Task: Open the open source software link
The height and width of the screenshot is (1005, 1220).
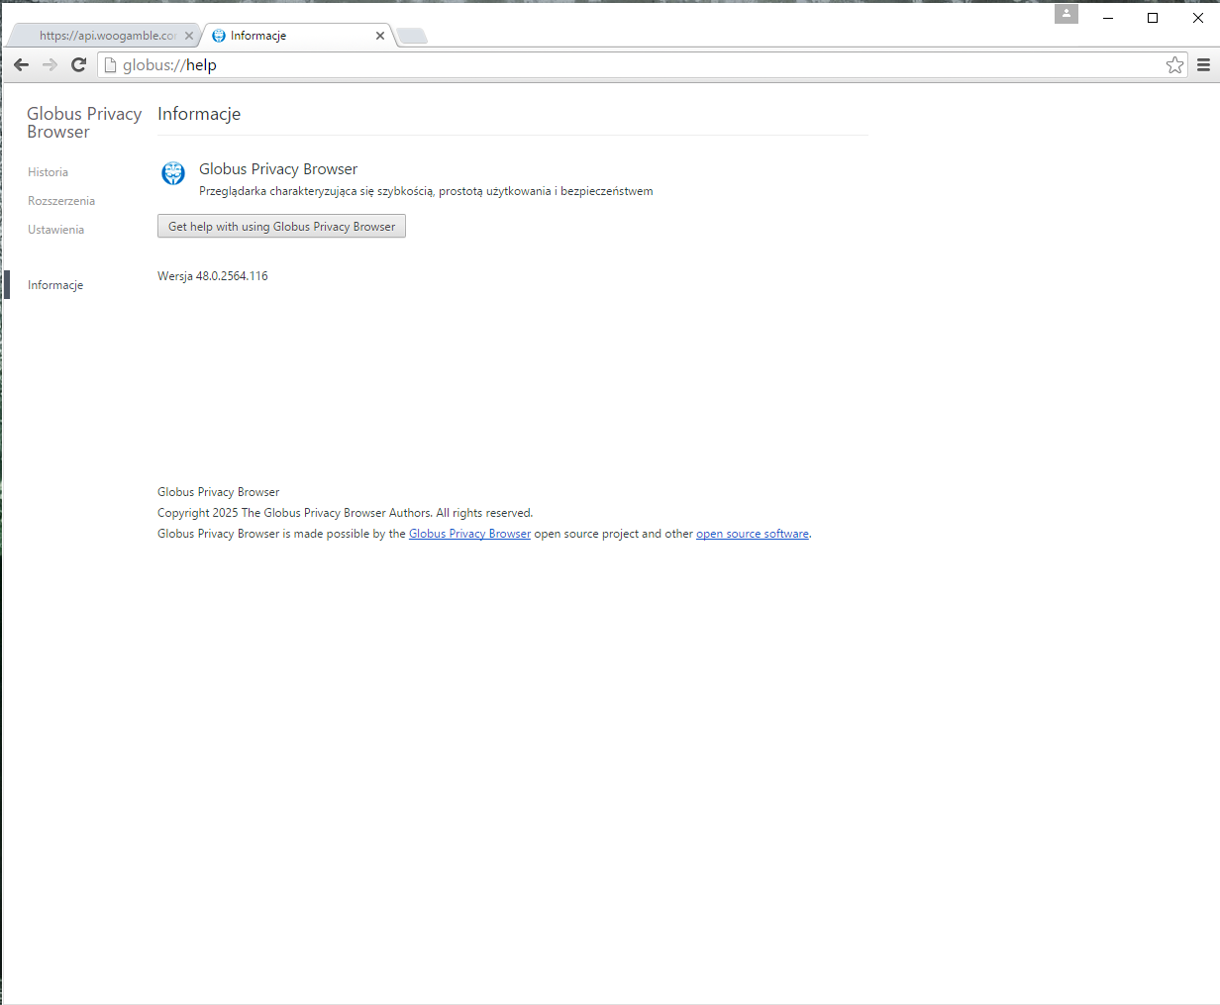Action: [x=753, y=534]
